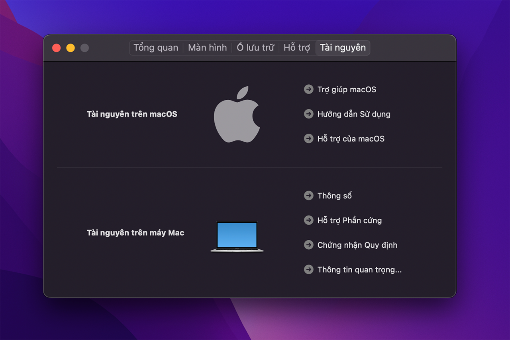Click the MacBook laptop image
This screenshot has width=510, height=340.
pos(237,237)
